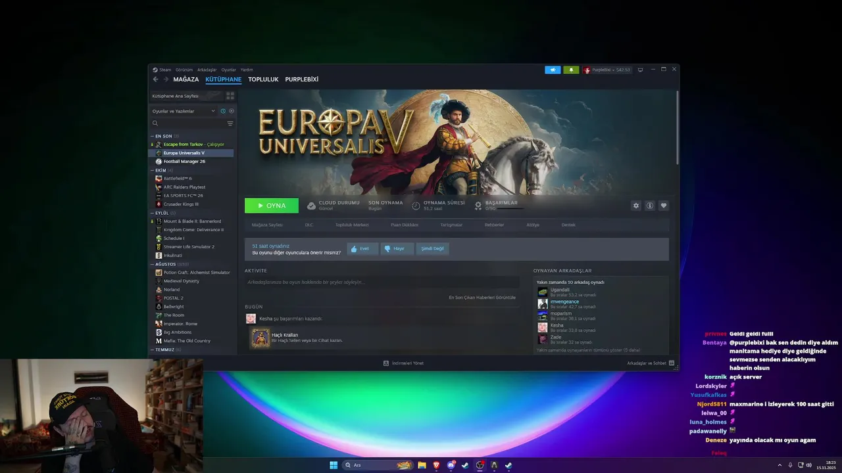Image resolution: width=842 pixels, height=473 pixels.
Task: Open advanced filter options in library sidebar
Action: click(x=230, y=124)
